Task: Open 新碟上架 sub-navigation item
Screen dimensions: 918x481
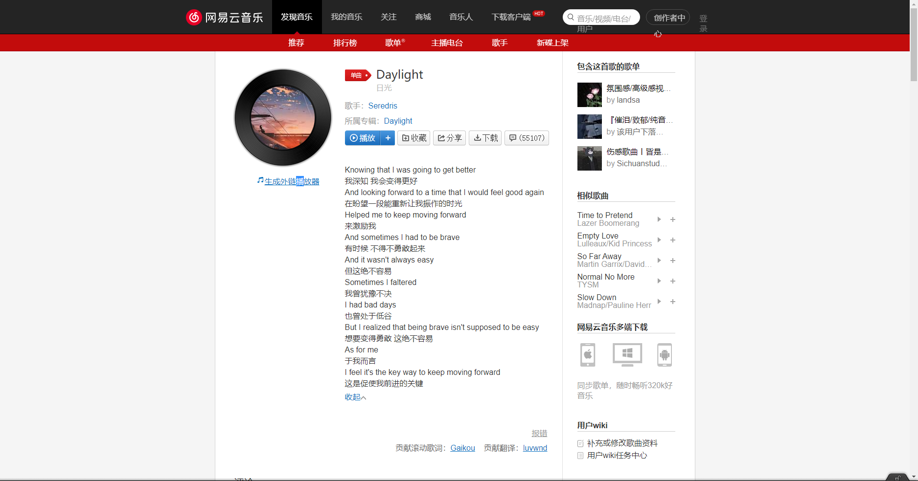Action: click(x=552, y=43)
